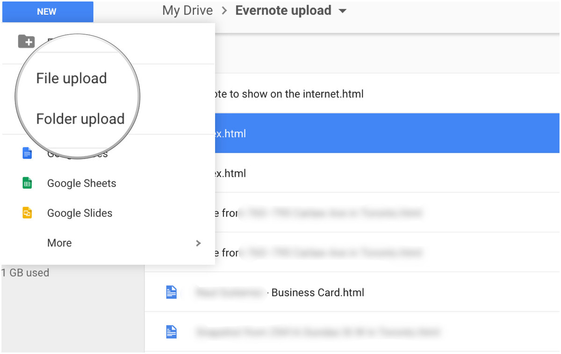Go to My Drive in breadcrumb
Viewport: 561px width, 354px height.
187,10
